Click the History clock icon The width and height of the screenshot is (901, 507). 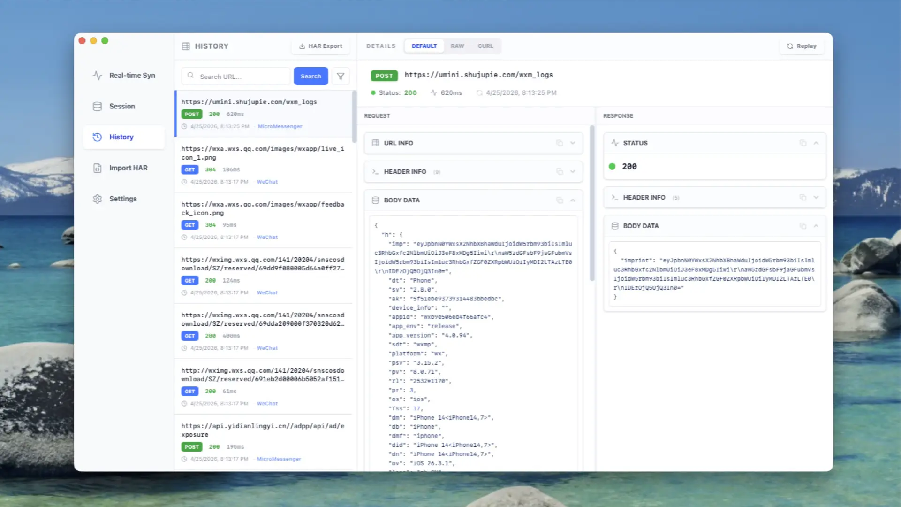pos(97,137)
